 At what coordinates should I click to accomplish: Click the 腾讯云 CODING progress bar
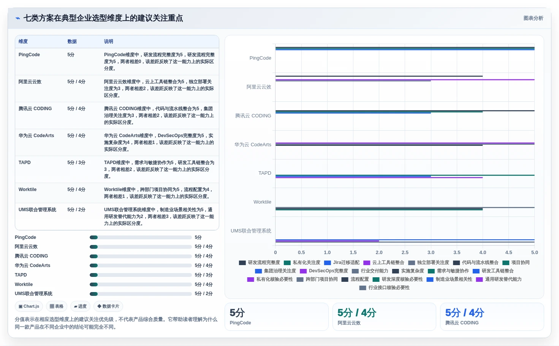[x=141, y=256]
